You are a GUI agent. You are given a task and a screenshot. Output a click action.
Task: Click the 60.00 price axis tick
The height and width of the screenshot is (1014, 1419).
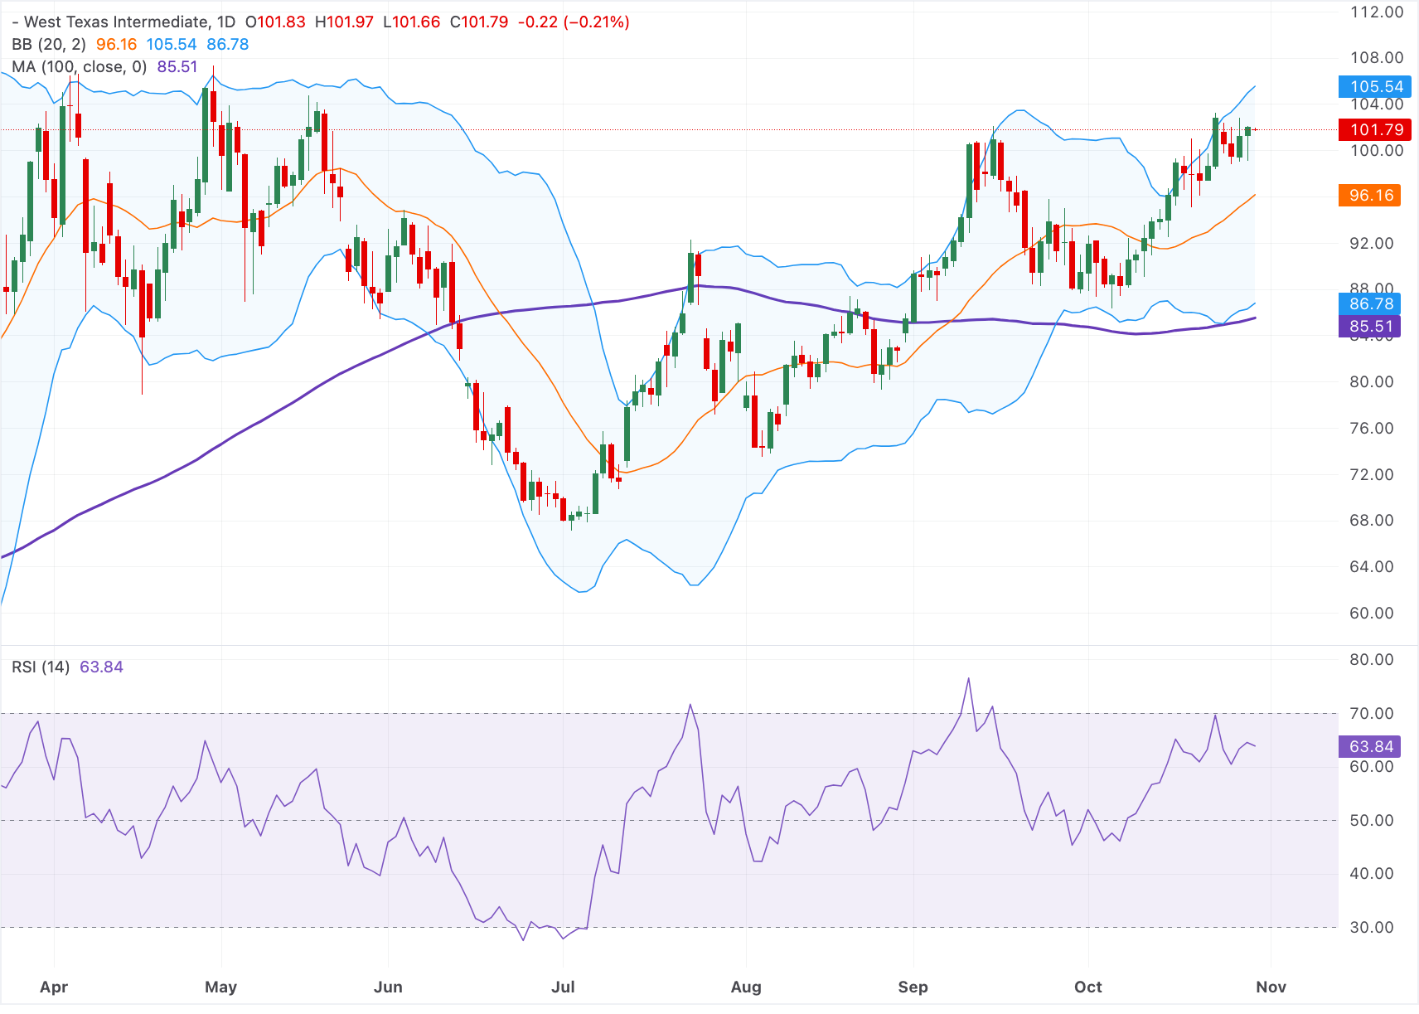tap(1371, 614)
